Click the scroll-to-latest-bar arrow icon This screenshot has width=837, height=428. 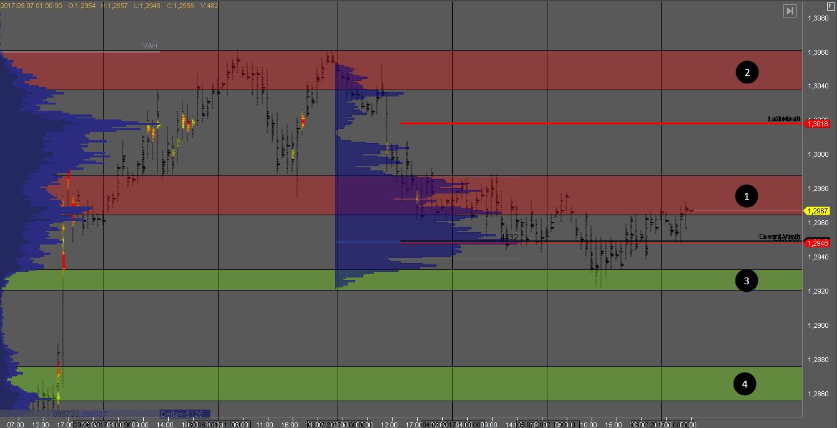(789, 11)
